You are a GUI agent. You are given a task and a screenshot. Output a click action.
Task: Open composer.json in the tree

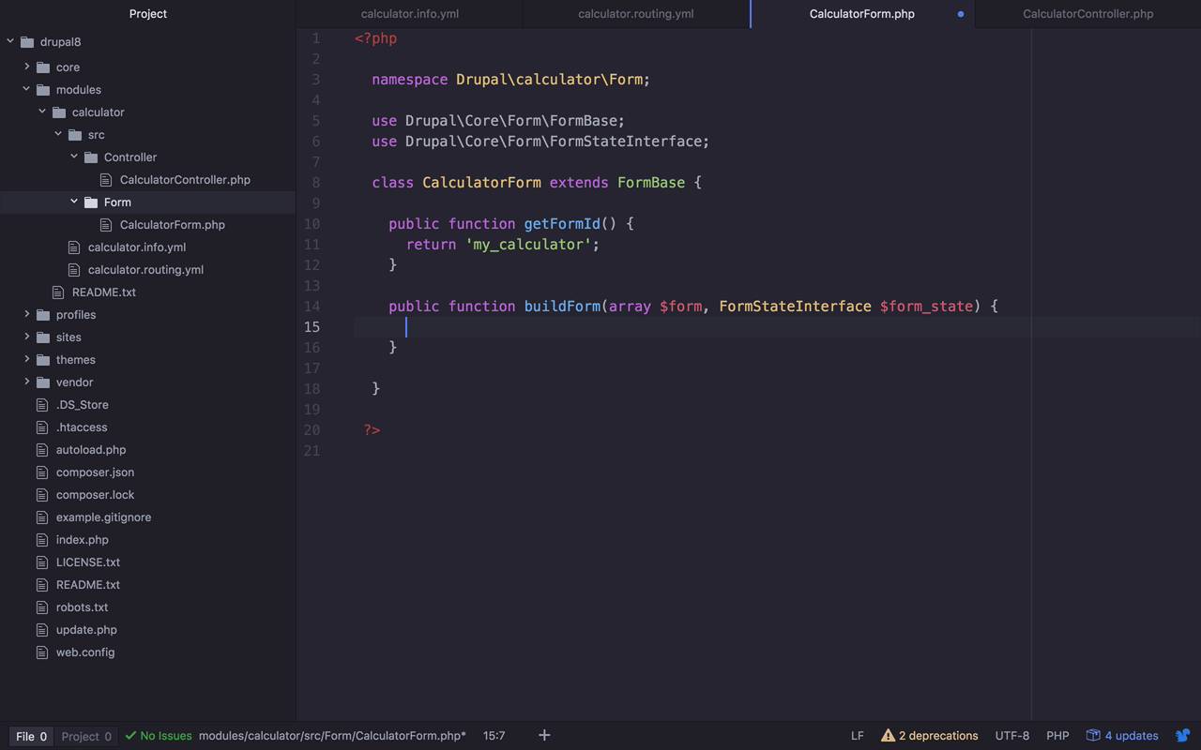95,472
